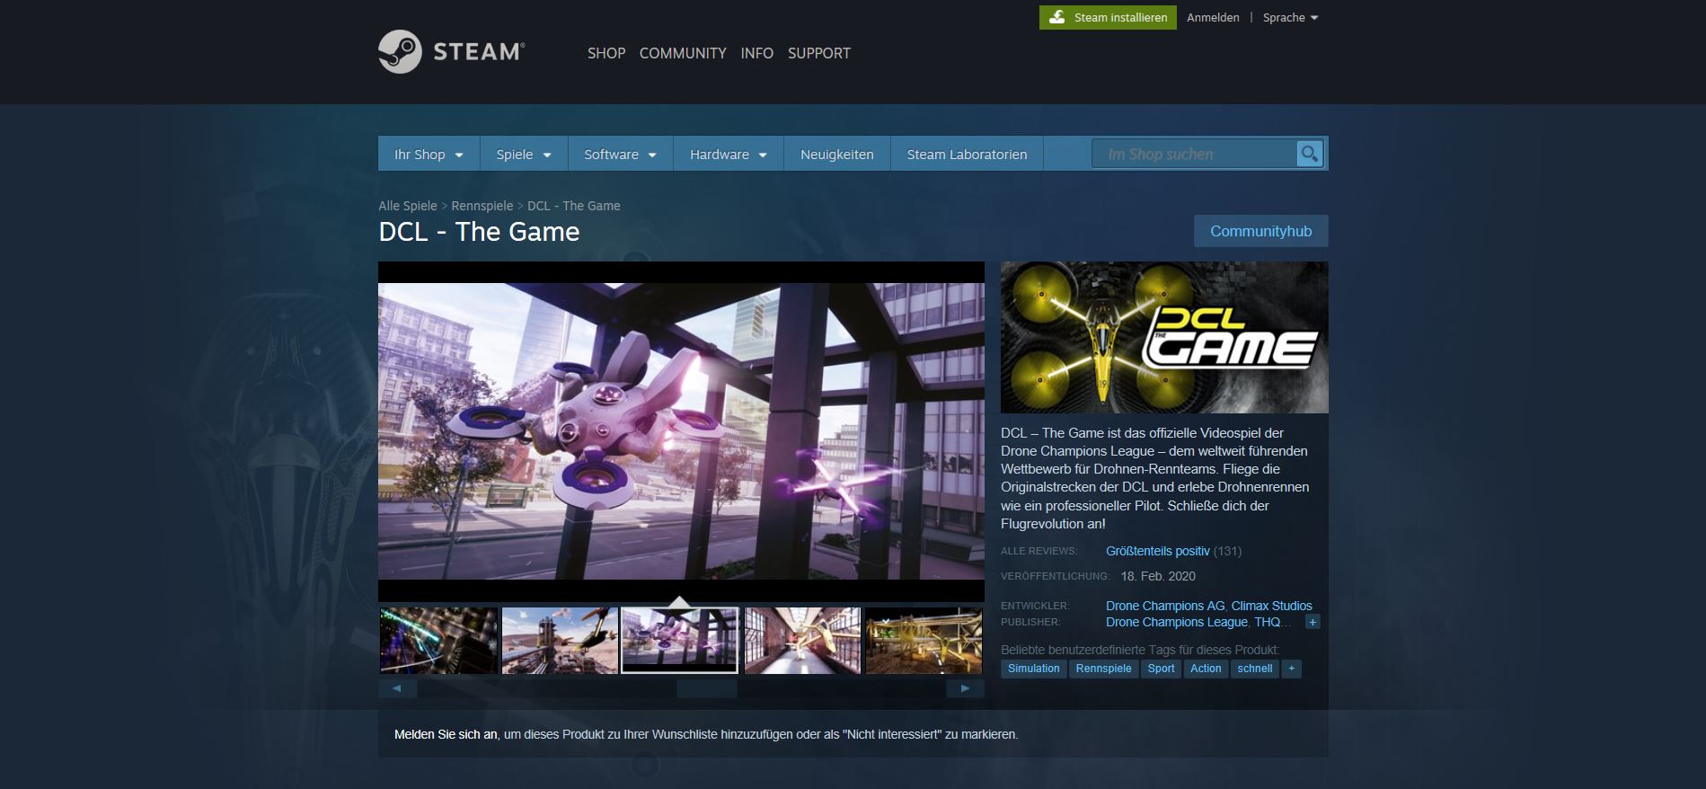
Task: Click the thumbnail strip scrollbar handle
Action: point(707,688)
